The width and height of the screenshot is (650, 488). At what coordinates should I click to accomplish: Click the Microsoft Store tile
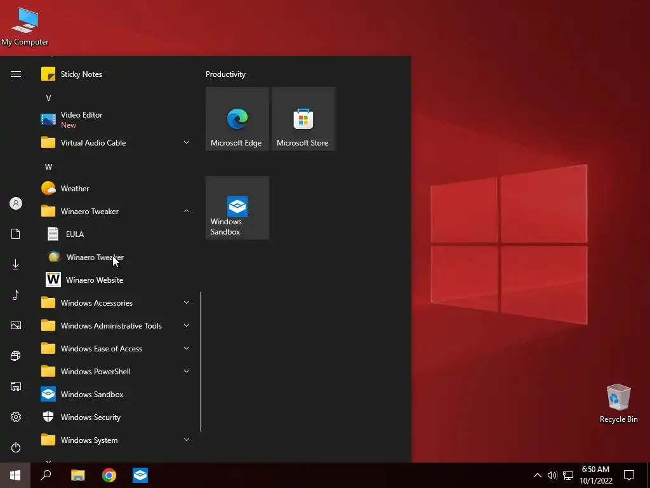coord(303,119)
